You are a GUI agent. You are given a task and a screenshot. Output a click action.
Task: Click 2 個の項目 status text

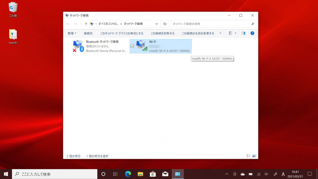[x=74, y=156]
